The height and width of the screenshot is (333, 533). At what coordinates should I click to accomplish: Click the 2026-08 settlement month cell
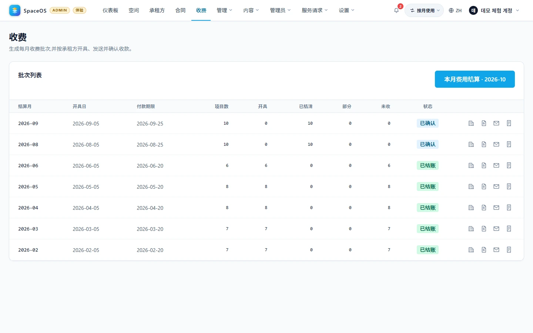28,144
